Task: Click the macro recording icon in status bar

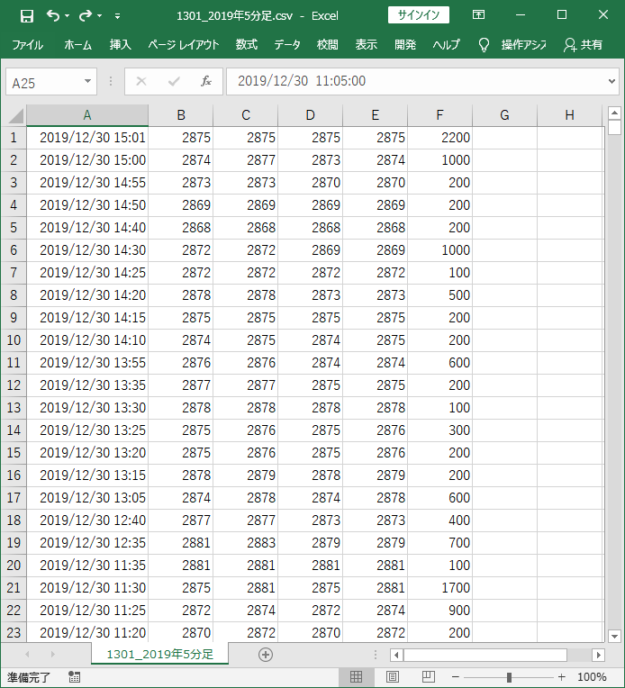Action: [x=74, y=677]
